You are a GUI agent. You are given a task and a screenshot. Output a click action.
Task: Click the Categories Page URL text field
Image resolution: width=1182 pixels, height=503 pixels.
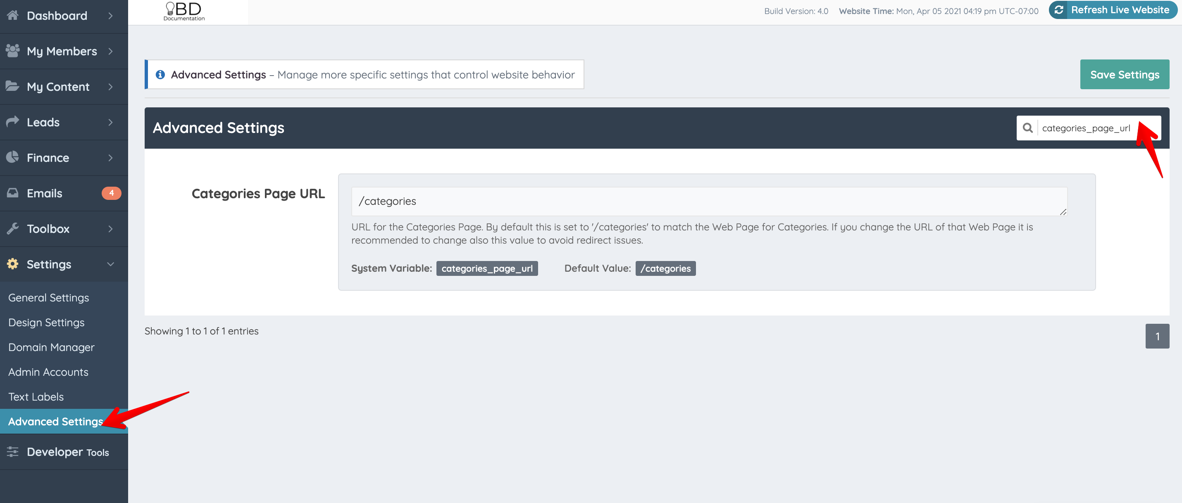(x=709, y=201)
